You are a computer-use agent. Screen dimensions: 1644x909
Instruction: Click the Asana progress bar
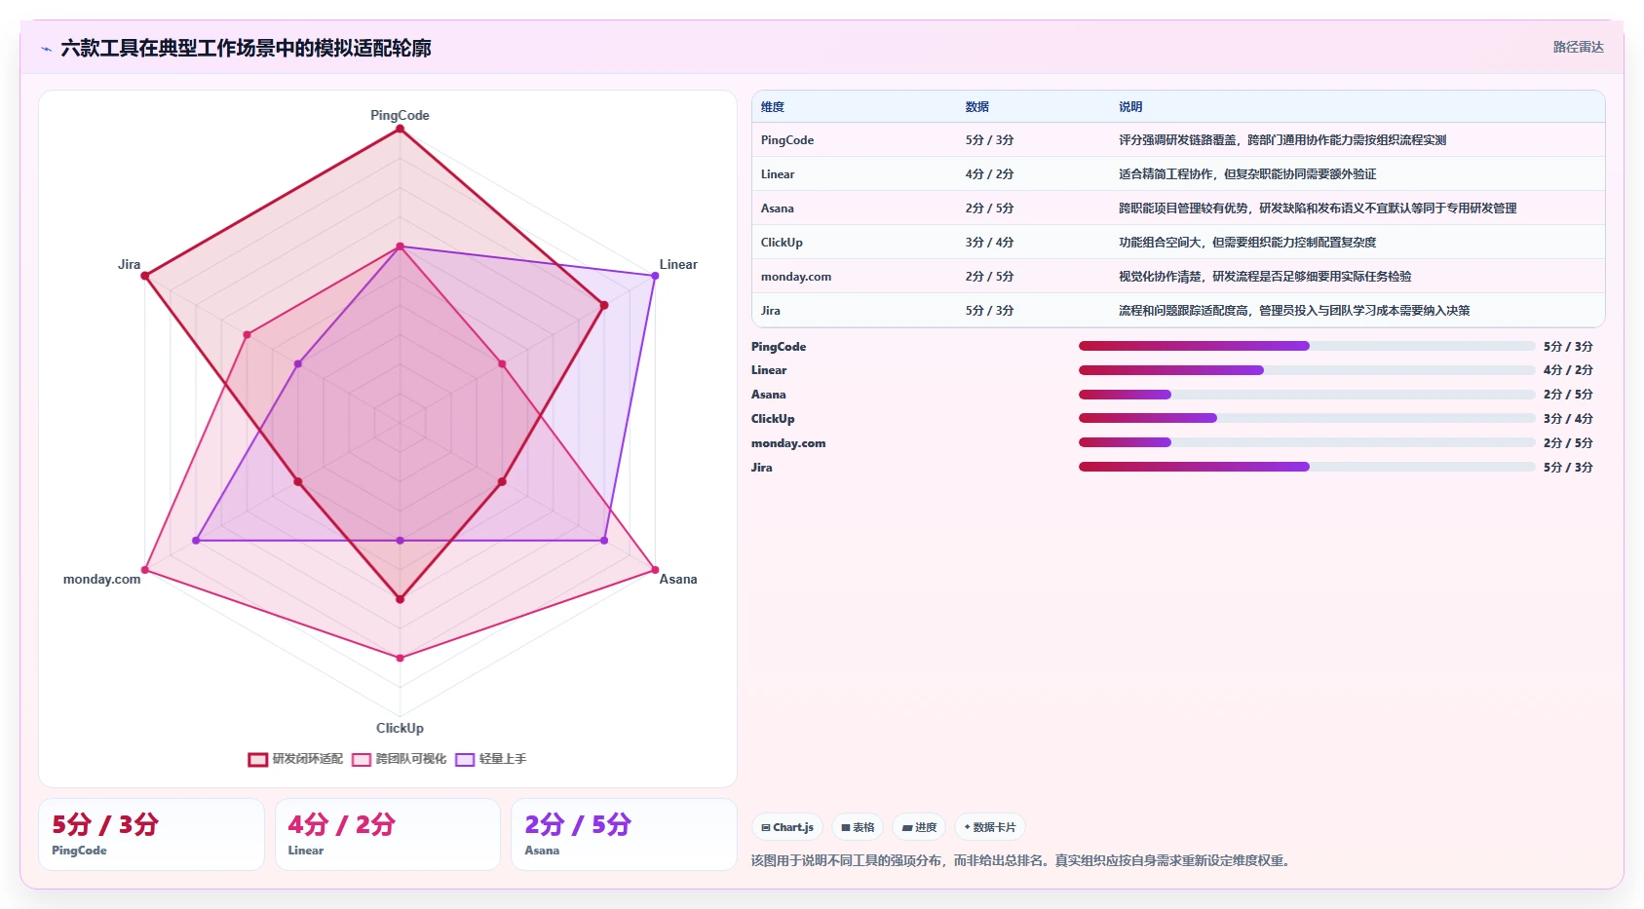tap(1307, 395)
